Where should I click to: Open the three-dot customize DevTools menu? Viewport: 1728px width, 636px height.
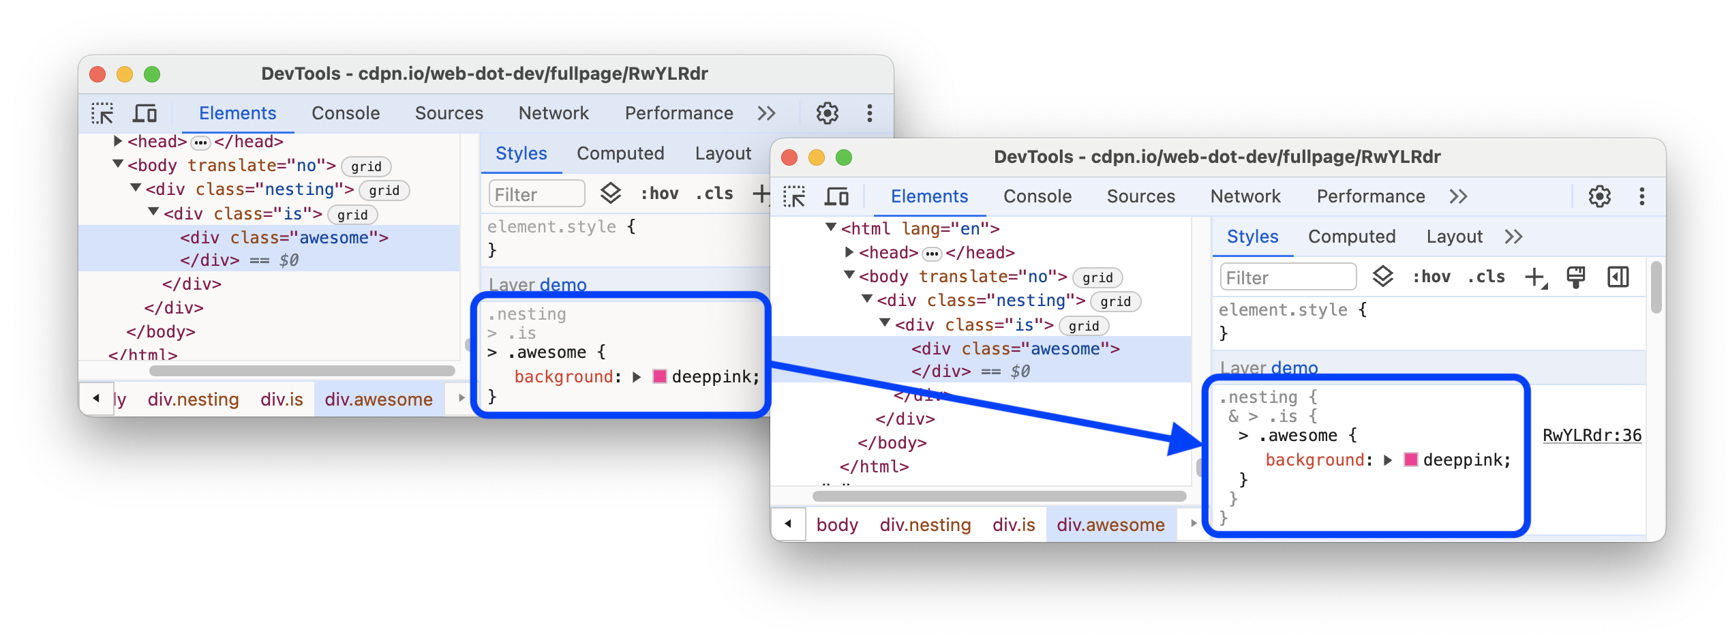(1643, 196)
